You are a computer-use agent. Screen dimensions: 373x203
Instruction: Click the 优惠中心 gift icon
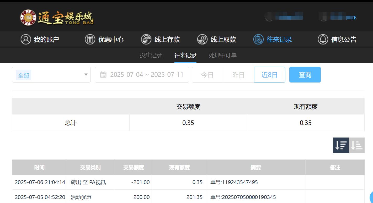[90, 39]
